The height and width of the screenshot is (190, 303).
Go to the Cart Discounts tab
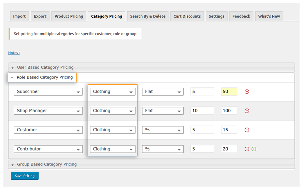[187, 16]
